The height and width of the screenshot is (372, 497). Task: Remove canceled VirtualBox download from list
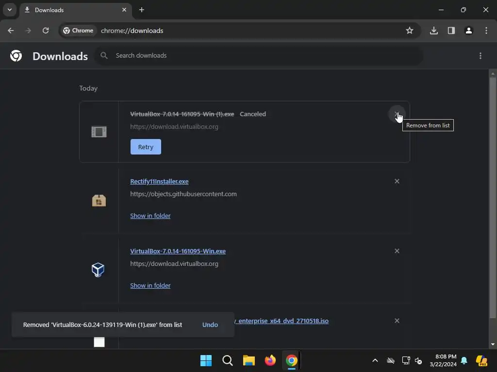pyautogui.click(x=397, y=114)
